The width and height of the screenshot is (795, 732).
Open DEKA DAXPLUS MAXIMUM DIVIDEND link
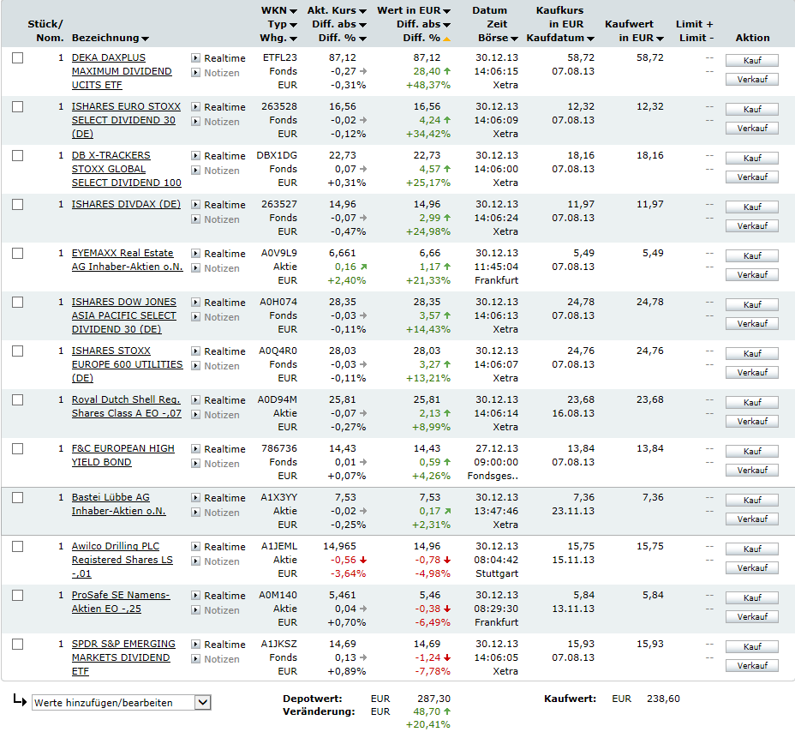click(x=122, y=71)
